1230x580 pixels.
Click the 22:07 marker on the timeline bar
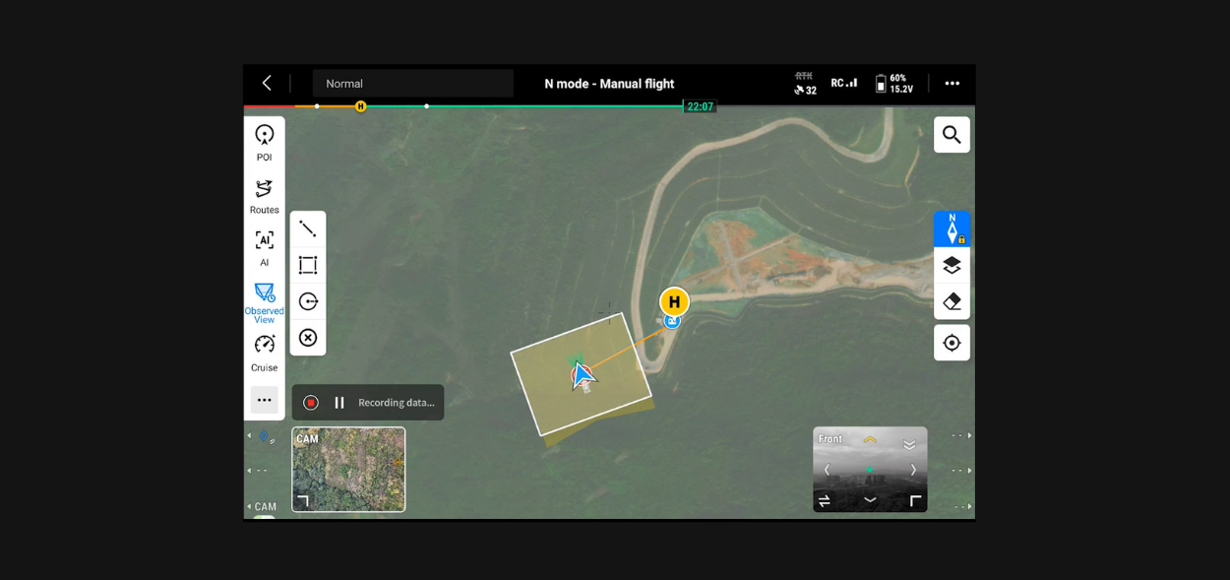click(699, 105)
